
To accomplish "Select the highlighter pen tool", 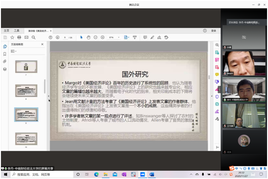I will tap(152, 37).
